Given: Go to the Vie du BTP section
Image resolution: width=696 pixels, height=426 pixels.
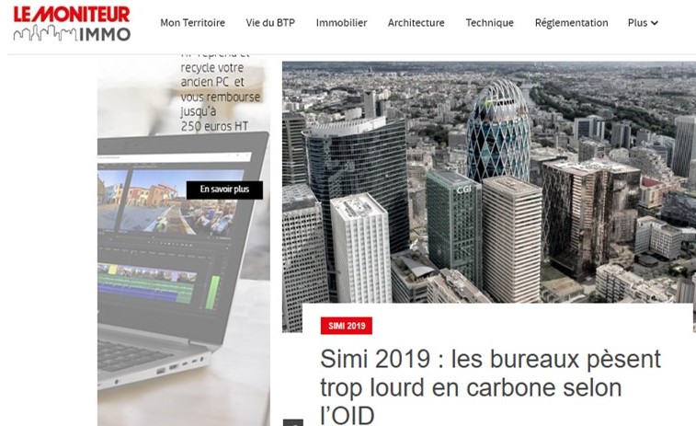Looking at the screenshot, I should tap(270, 23).
